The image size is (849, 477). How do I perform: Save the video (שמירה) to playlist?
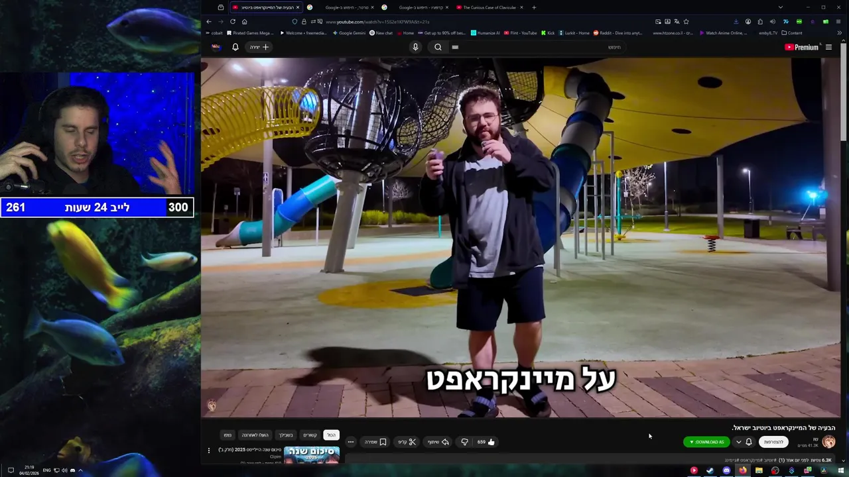[375, 442]
